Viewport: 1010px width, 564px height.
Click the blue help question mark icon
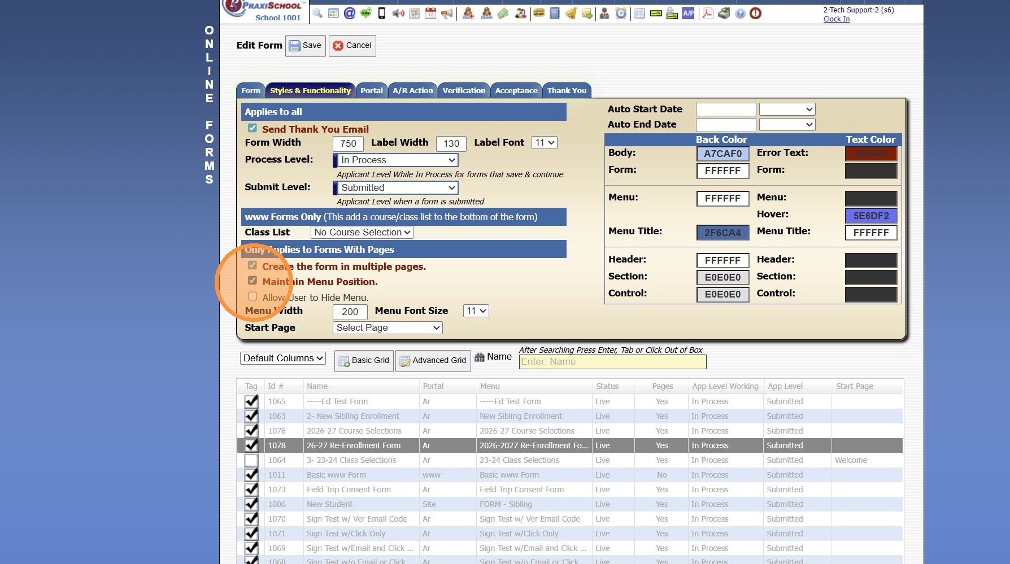point(740,14)
